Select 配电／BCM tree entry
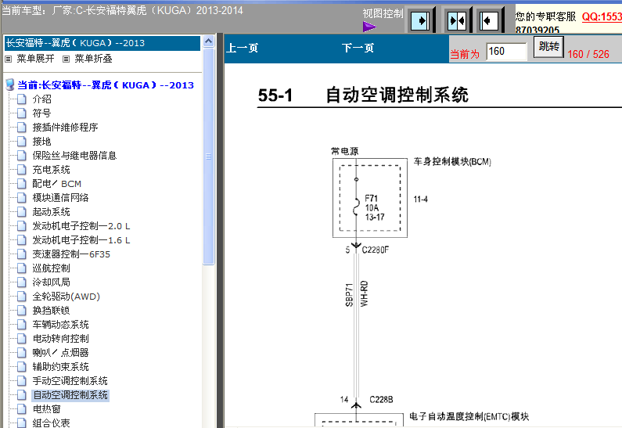This screenshot has height=428, width=622. click(57, 184)
